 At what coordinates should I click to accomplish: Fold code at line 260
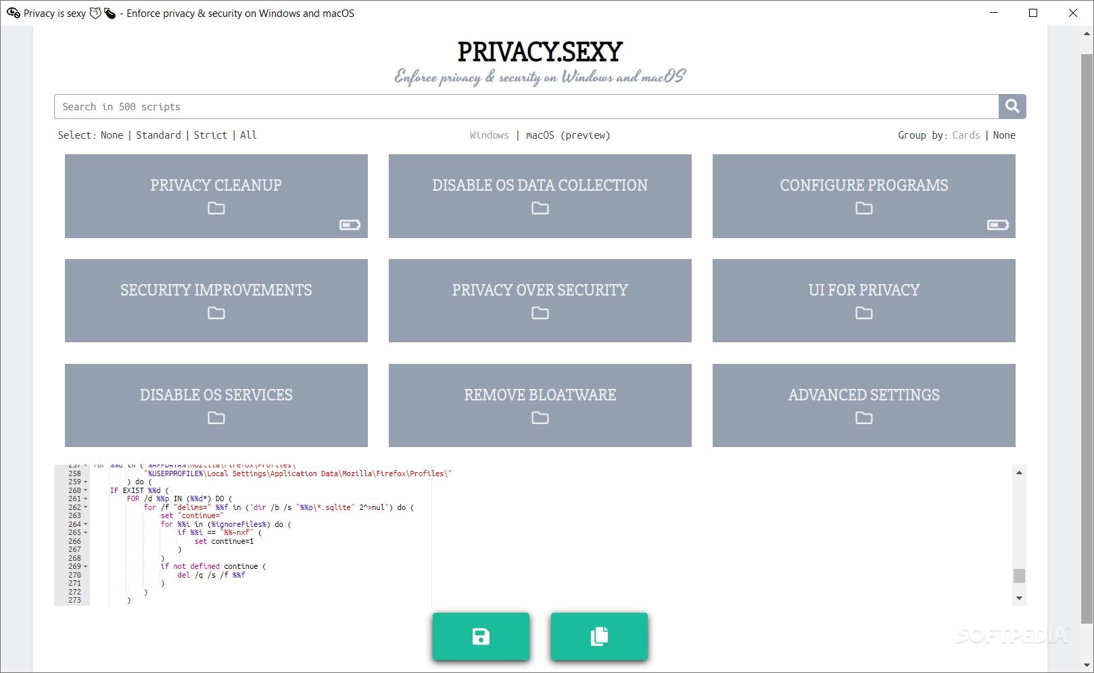tap(86, 490)
